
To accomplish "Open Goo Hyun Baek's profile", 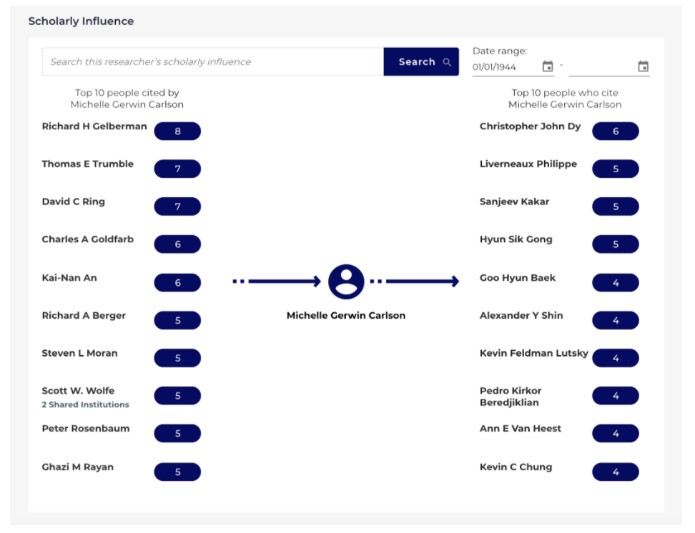I will click(x=518, y=278).
